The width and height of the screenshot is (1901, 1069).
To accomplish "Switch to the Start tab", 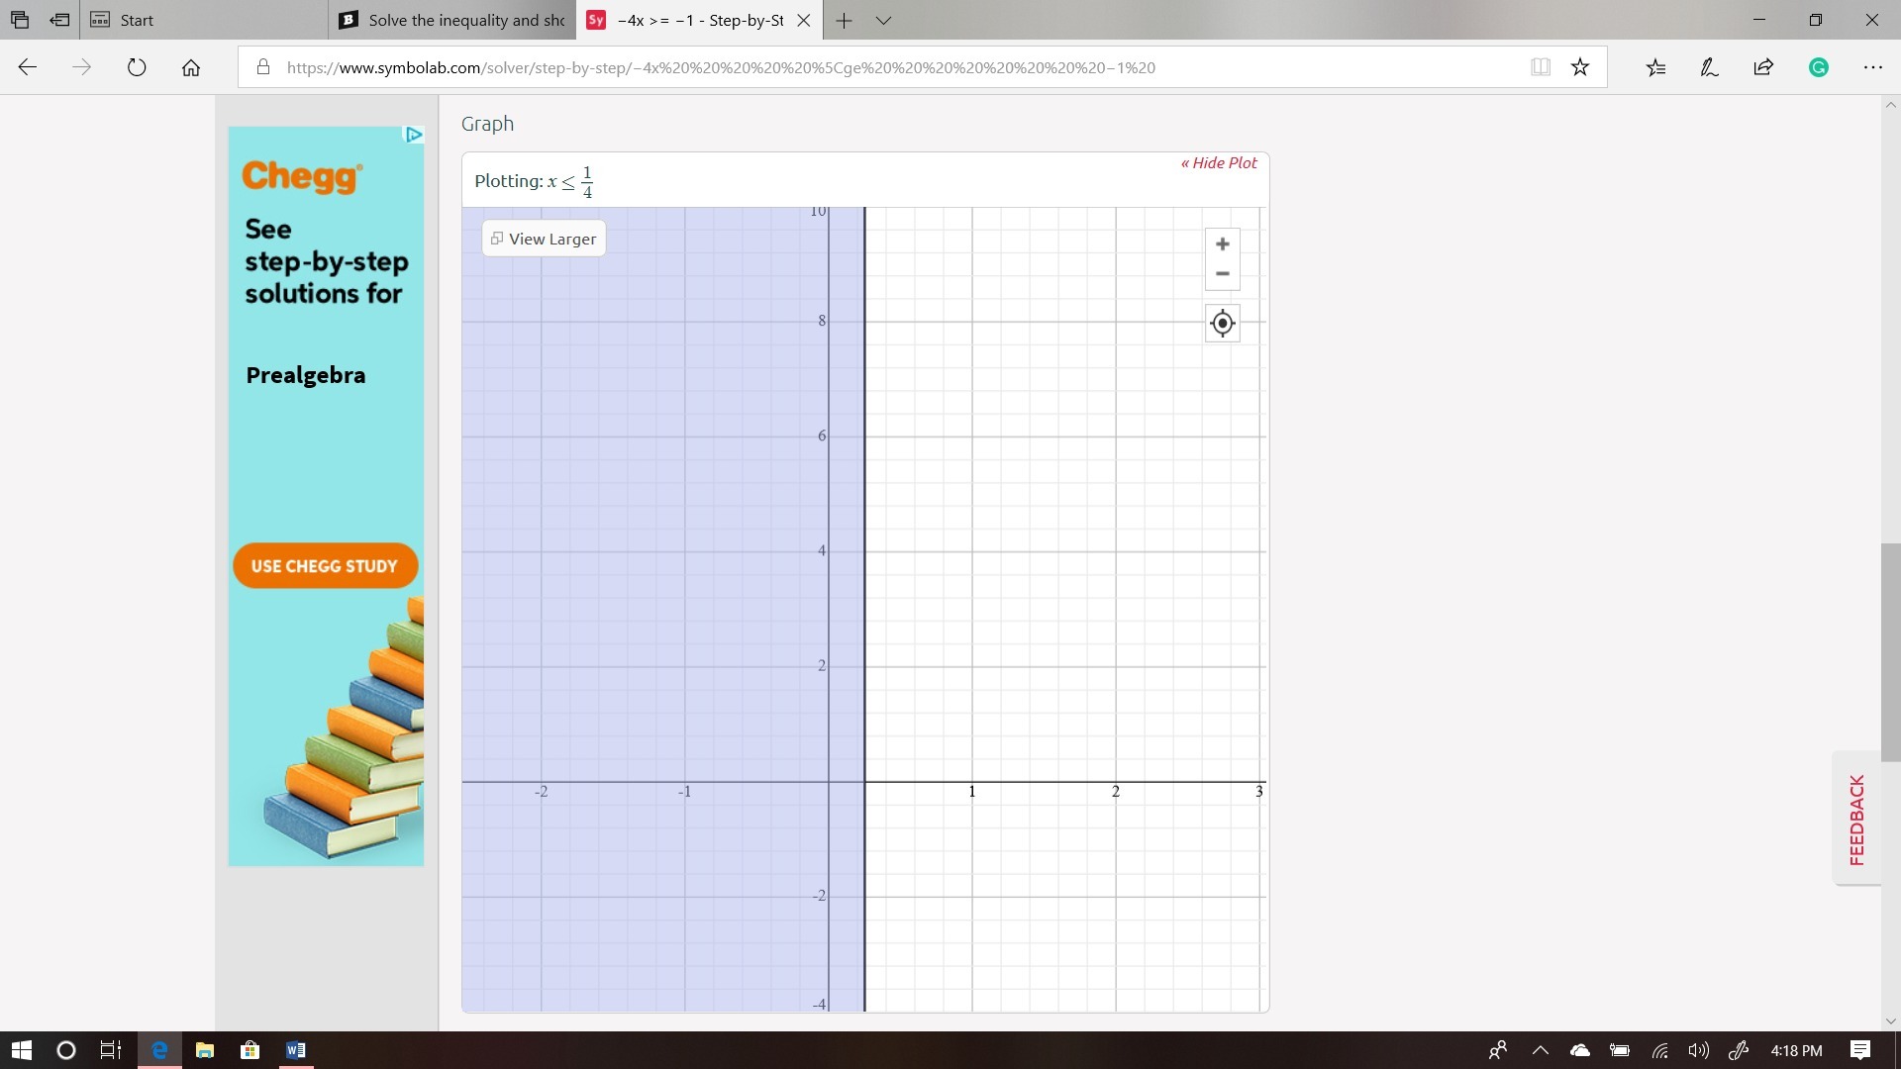I will (x=137, y=20).
